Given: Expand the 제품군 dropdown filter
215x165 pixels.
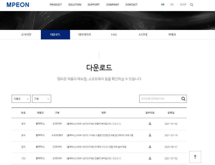Looking at the screenshot, I should coord(21,99).
